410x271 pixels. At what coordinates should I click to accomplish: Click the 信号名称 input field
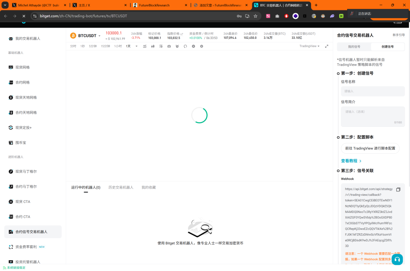(372, 91)
